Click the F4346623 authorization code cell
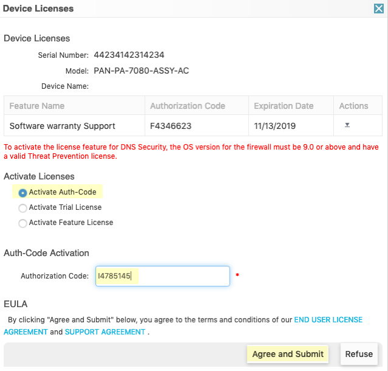The height and width of the screenshot is (371, 388). click(x=170, y=127)
